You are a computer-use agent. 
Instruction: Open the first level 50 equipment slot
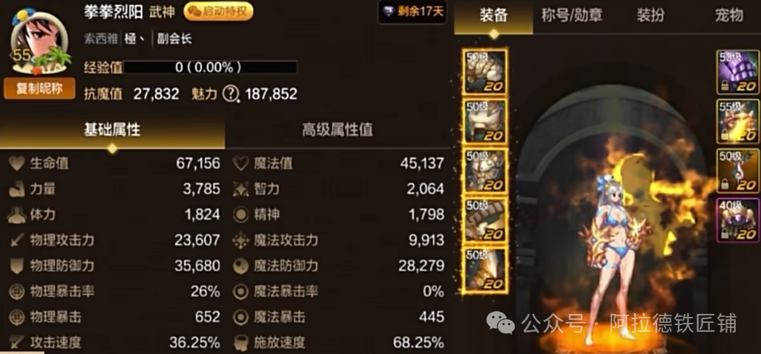(x=485, y=71)
